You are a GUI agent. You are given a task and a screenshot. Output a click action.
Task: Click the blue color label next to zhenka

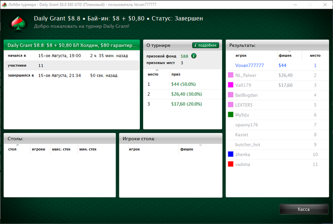(x=230, y=154)
